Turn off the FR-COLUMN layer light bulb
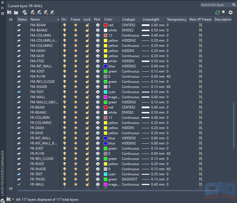Viewport: 237px width, 203px height. pyautogui.click(x=64, y=118)
